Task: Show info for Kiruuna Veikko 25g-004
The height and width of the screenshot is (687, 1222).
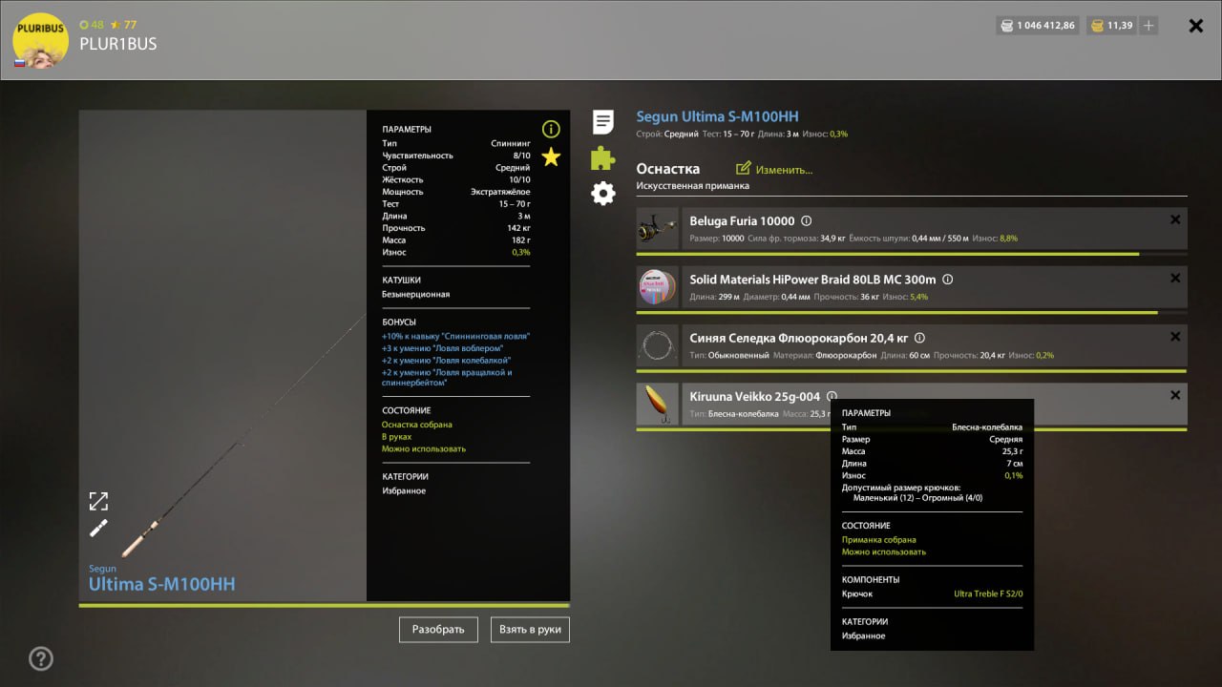Action: click(832, 396)
